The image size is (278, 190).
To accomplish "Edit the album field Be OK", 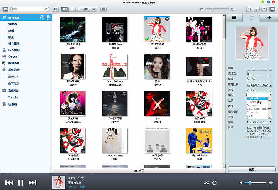I will [x=259, y=79].
